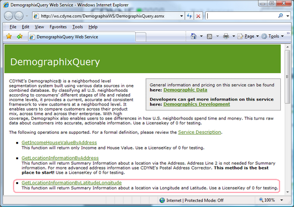Open the search provider options dropdown

(x=288, y=16)
